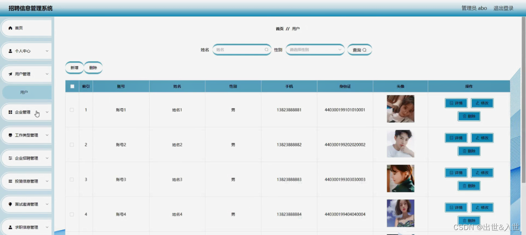Open the avatar thumbnail of 姓名3
This screenshot has width=526, height=235.
tap(400, 179)
